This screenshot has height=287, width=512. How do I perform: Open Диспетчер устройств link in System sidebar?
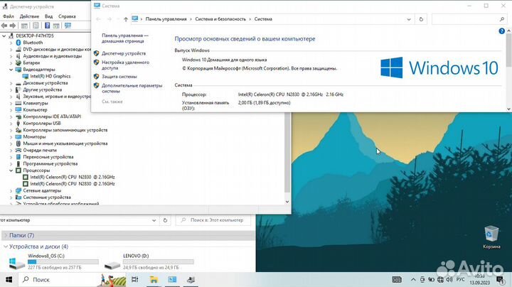(124, 53)
